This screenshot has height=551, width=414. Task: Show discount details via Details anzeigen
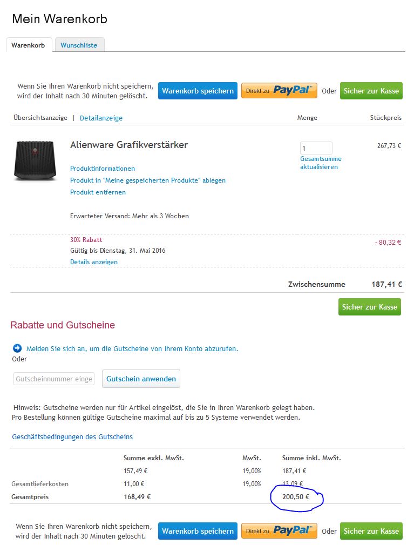click(x=94, y=262)
